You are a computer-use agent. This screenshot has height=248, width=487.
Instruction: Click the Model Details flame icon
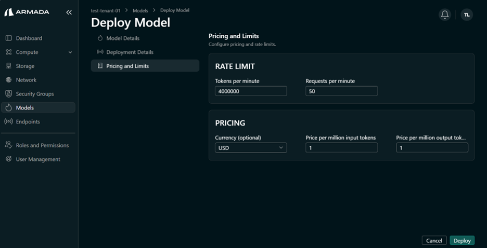(x=100, y=38)
